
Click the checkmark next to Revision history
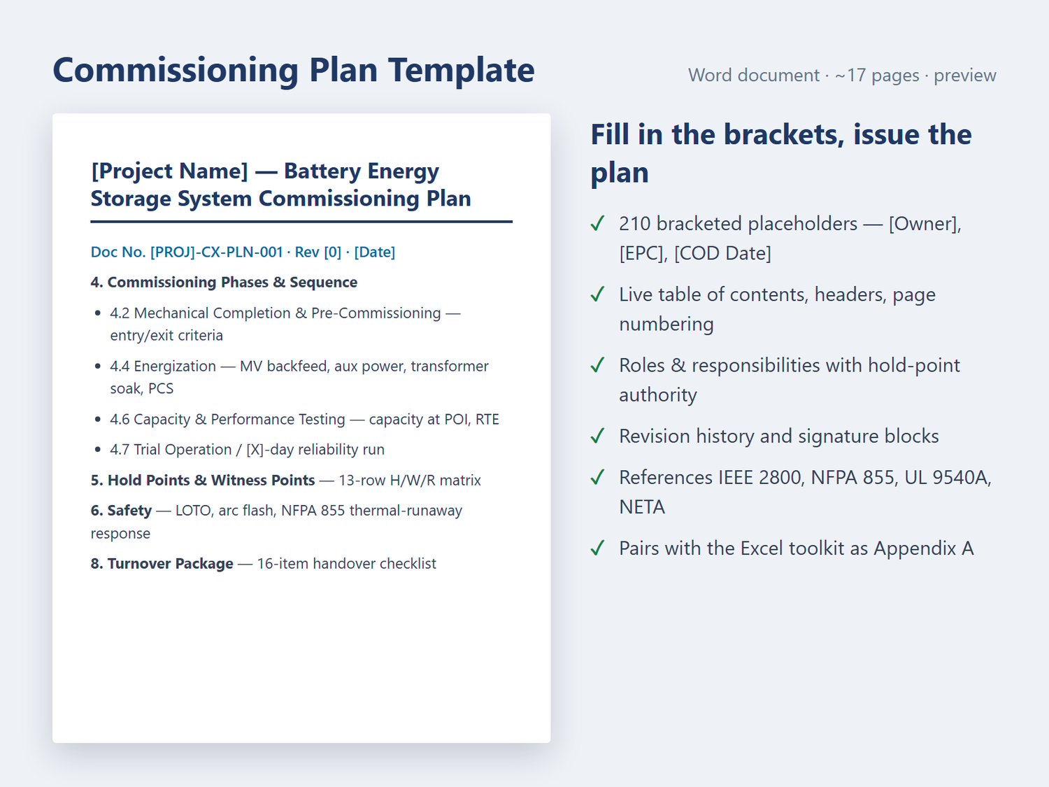[x=597, y=436]
